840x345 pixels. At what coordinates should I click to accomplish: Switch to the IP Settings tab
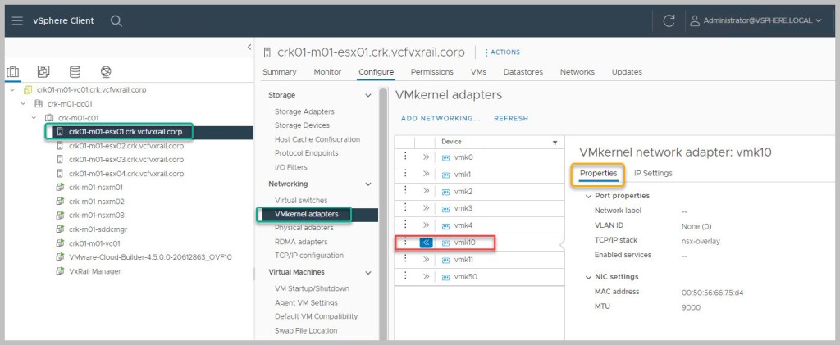653,173
